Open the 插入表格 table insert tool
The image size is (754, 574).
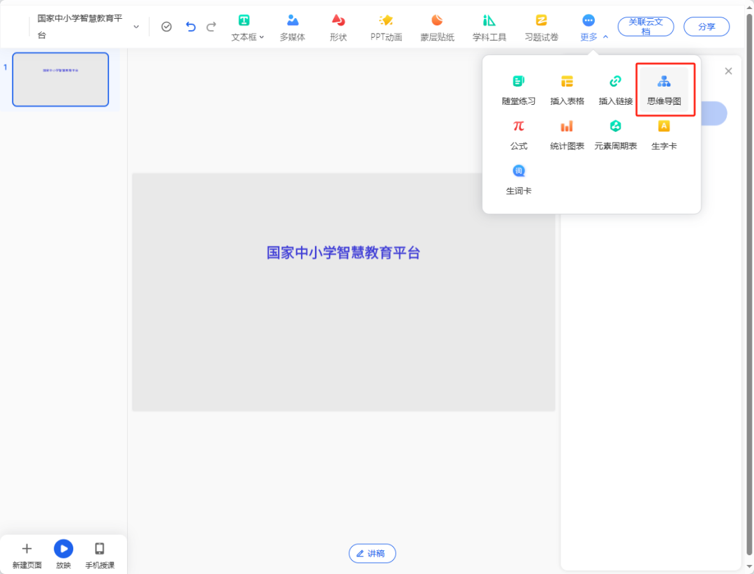point(567,89)
